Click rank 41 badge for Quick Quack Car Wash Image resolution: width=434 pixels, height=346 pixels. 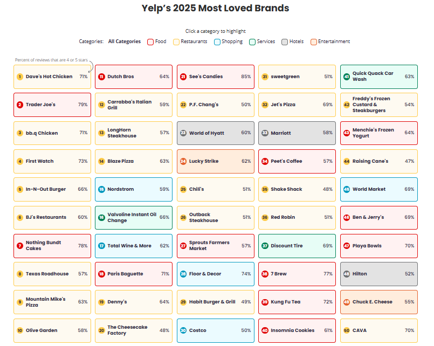[x=346, y=77]
